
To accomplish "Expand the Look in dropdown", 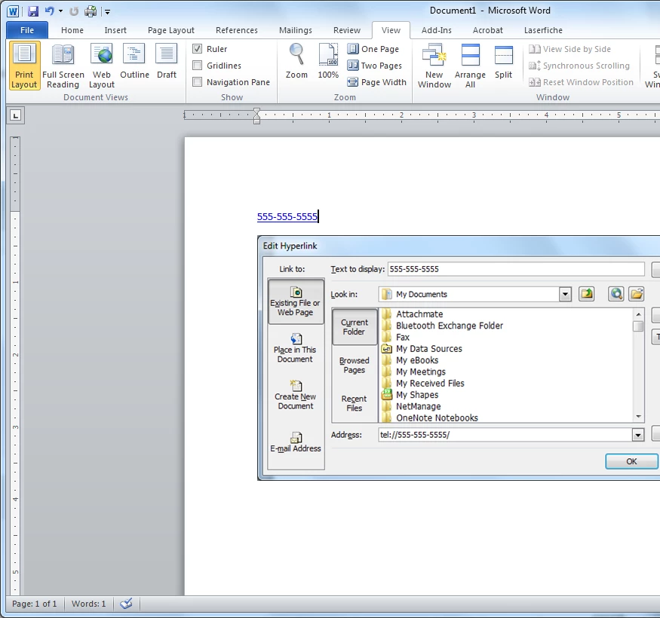I will pos(565,295).
